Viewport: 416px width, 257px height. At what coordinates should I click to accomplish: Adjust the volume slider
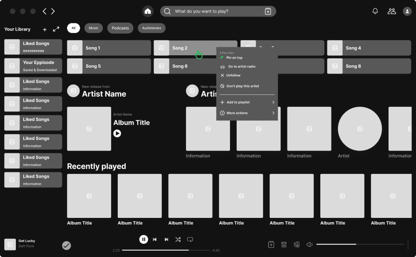[360, 244]
